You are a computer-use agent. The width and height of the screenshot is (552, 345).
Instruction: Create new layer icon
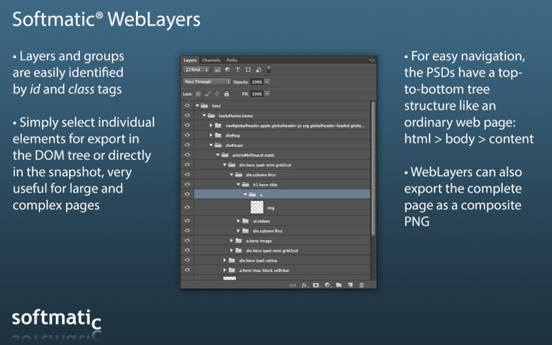tap(351, 285)
